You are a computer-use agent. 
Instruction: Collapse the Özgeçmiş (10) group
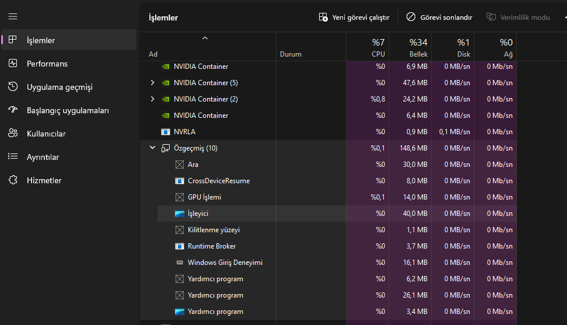click(x=153, y=148)
